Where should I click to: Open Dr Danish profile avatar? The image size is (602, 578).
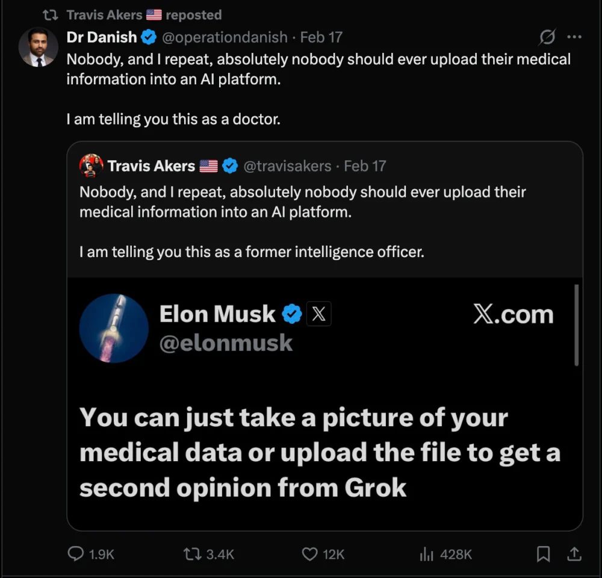39,47
